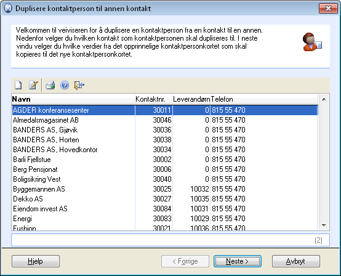Click the New contact blank page icon
Viewport: 341px width, 276px height.
click(x=18, y=85)
